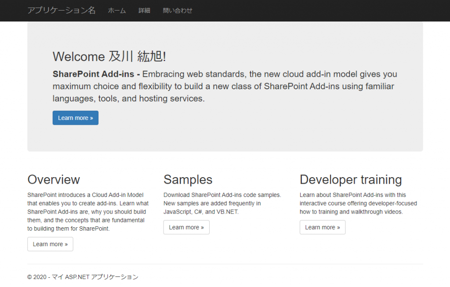
Task: Click the © 2020 footer copyright text
Action: point(83,277)
